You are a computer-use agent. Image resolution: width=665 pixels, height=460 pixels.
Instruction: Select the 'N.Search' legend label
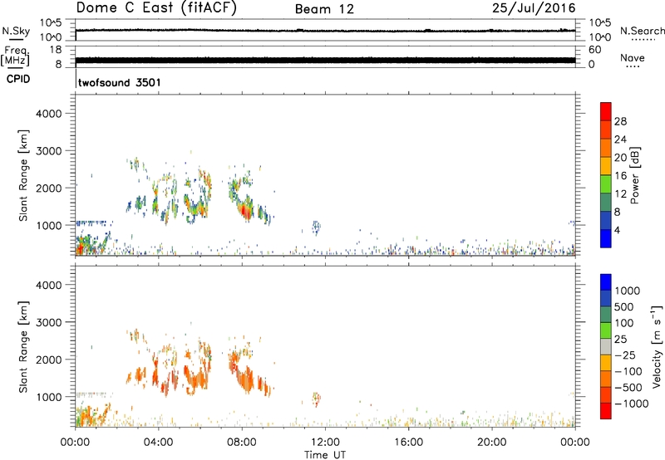[643, 31]
